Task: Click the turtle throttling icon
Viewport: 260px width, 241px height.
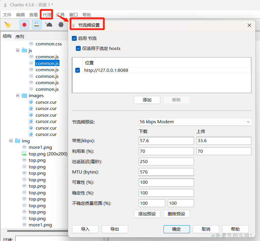Action: tap(49, 25)
